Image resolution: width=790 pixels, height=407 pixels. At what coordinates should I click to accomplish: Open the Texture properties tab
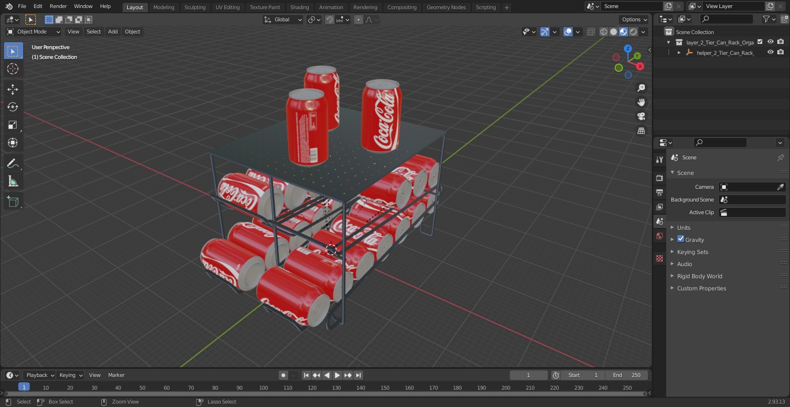[659, 258]
